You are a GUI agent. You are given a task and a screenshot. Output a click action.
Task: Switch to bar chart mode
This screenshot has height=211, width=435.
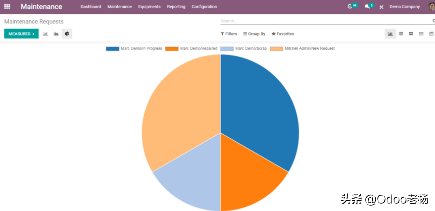pyautogui.click(x=45, y=34)
